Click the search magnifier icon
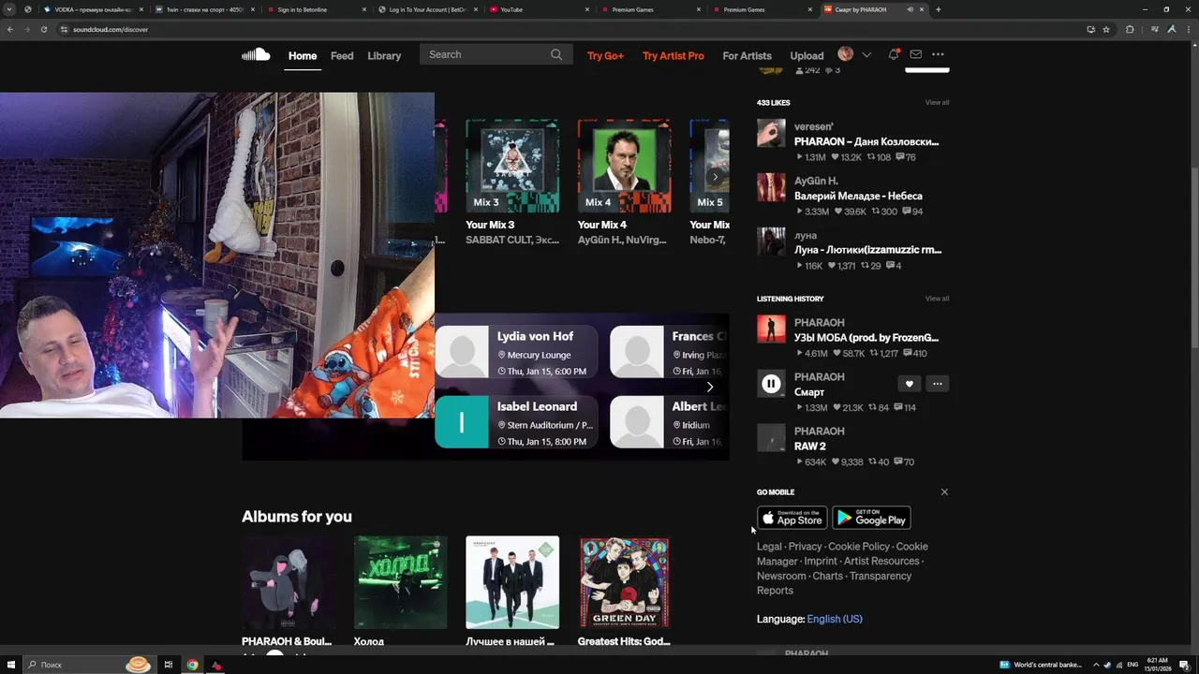This screenshot has width=1199, height=674. (x=556, y=54)
